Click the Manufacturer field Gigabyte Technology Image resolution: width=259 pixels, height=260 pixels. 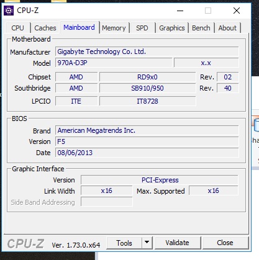click(147, 52)
